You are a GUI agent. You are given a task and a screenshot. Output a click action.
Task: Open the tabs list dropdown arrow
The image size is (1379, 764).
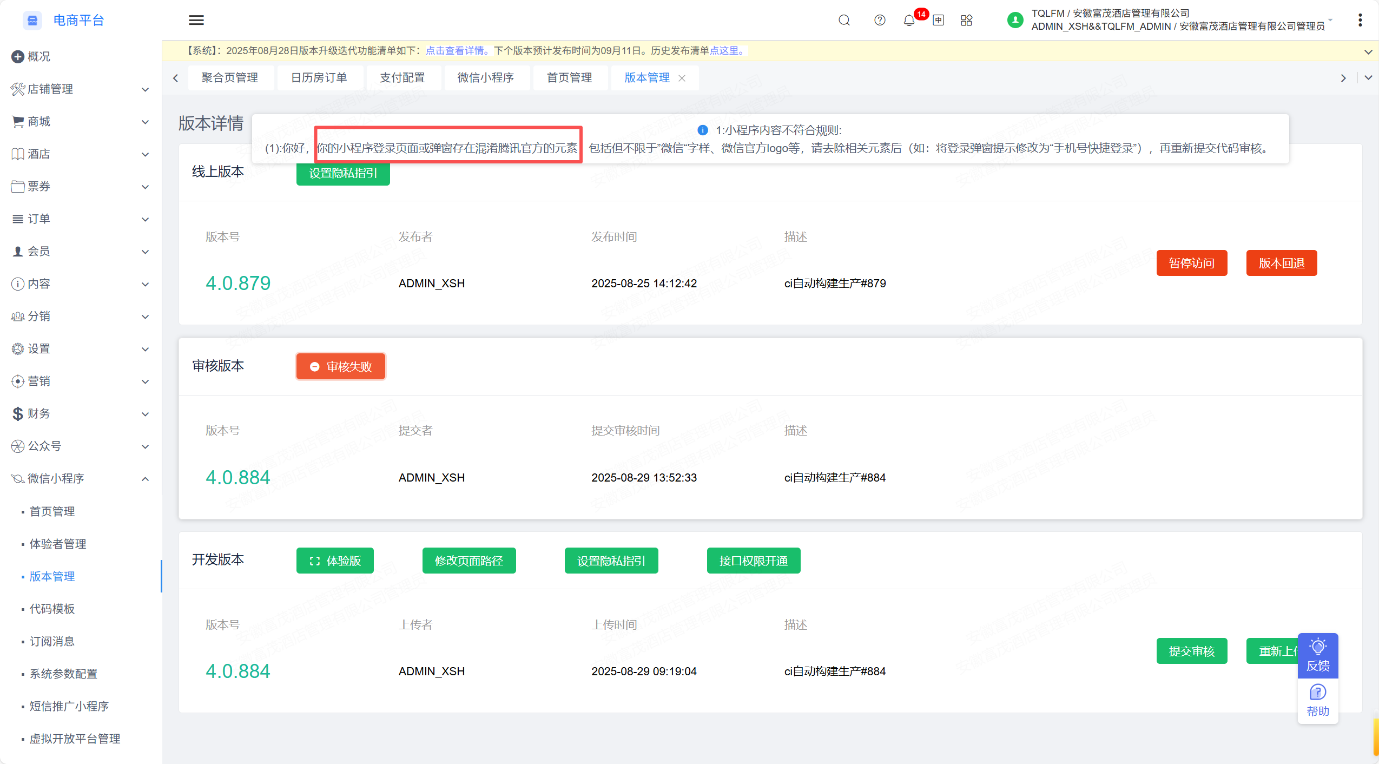1368,77
